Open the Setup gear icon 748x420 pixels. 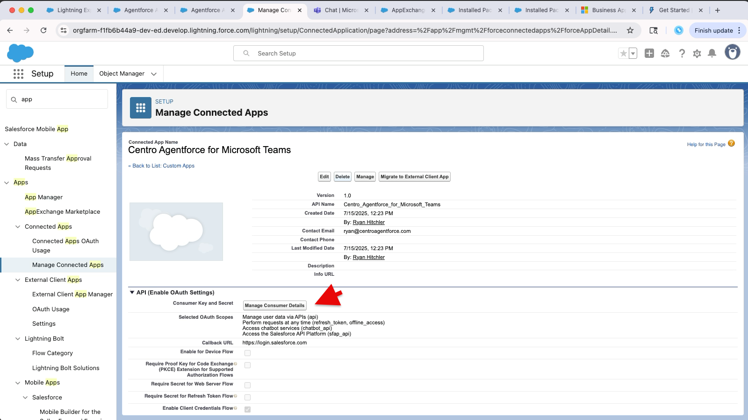pyautogui.click(x=697, y=53)
